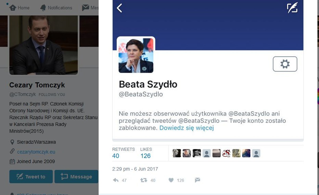Open the @BeataSzydlo handle
Screen dimensions: 319x195
click(141, 94)
